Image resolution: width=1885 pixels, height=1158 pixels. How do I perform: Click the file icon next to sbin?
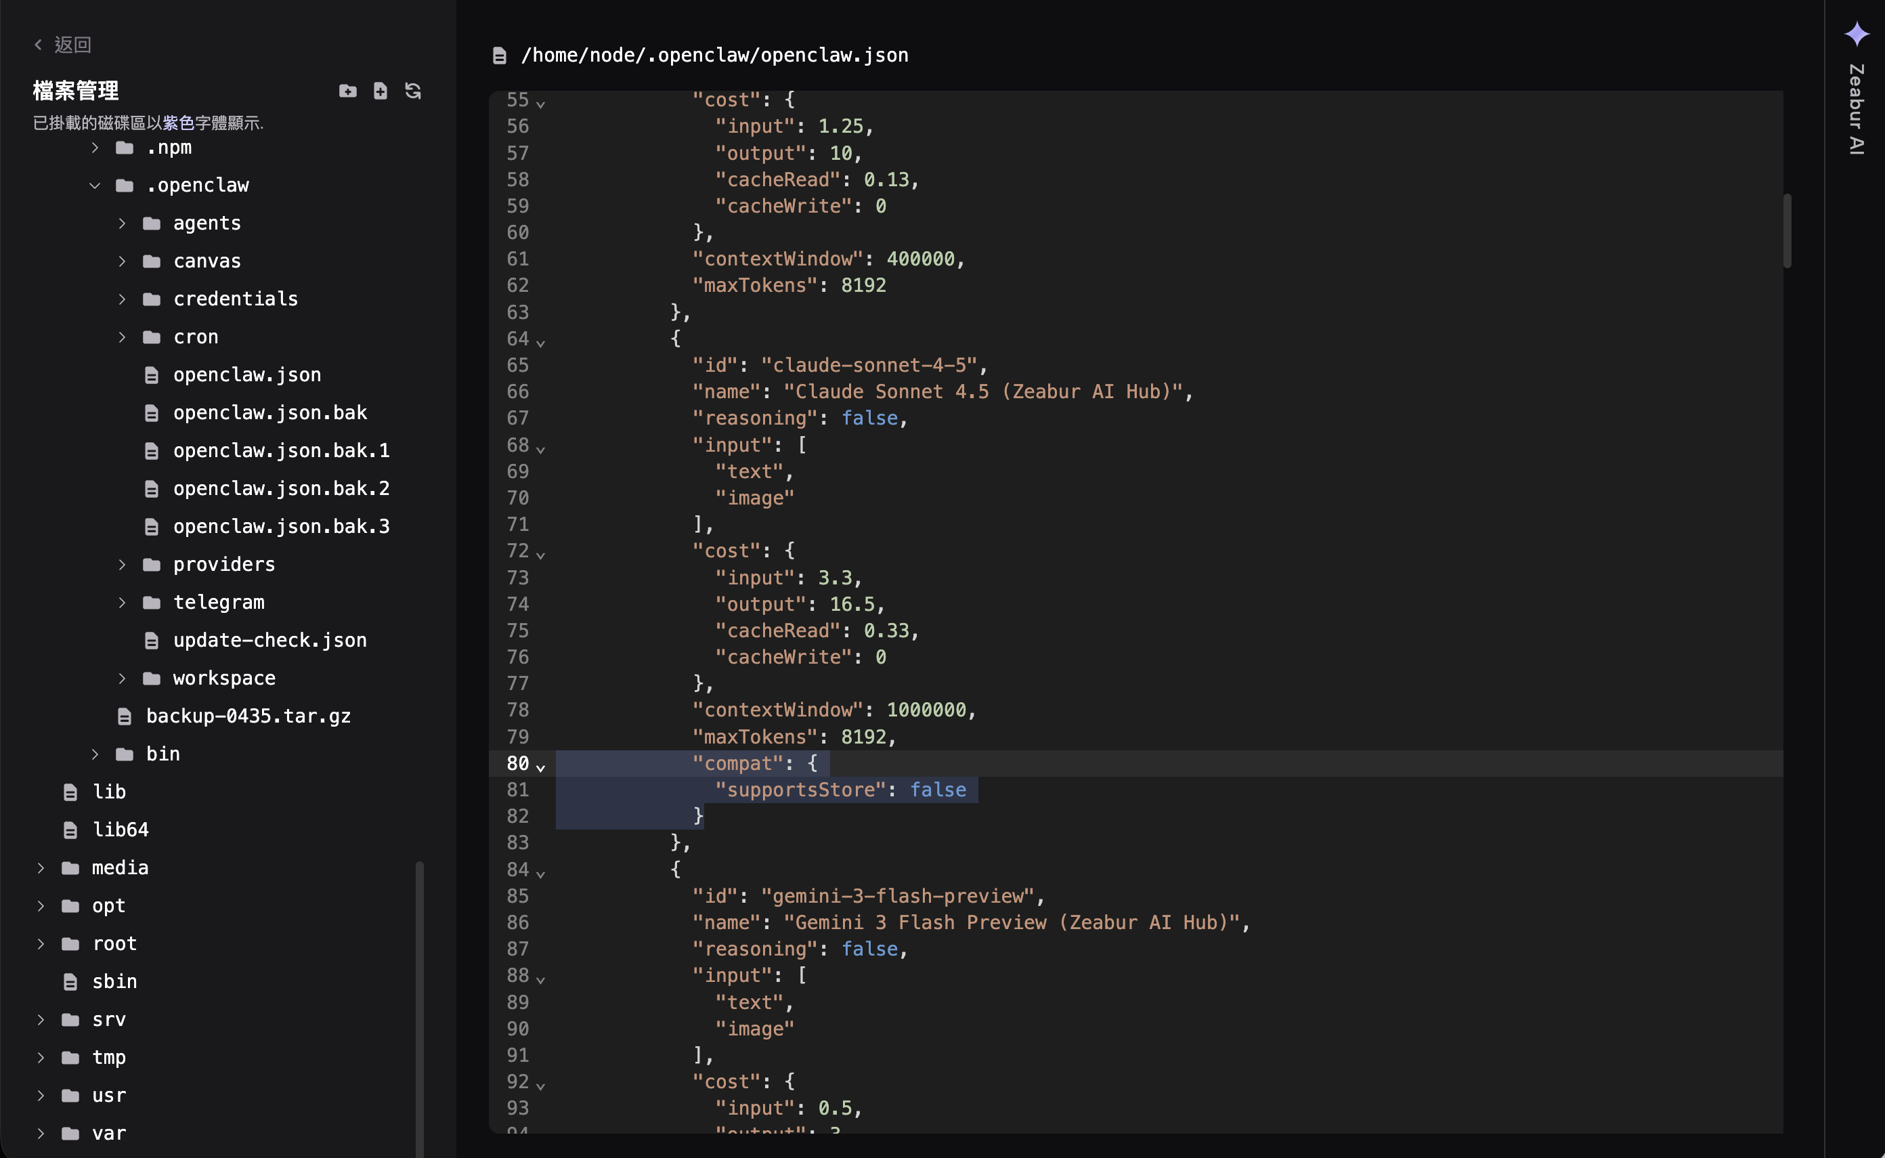[x=70, y=983]
